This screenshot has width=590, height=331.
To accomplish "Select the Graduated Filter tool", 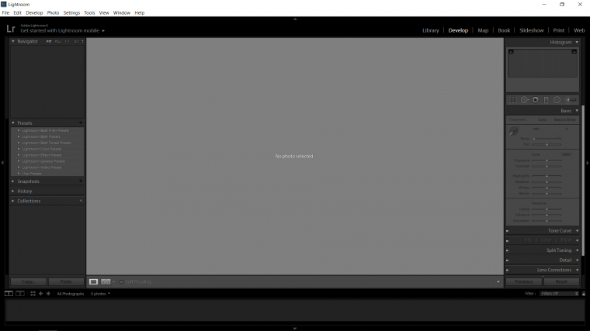I will (546, 100).
